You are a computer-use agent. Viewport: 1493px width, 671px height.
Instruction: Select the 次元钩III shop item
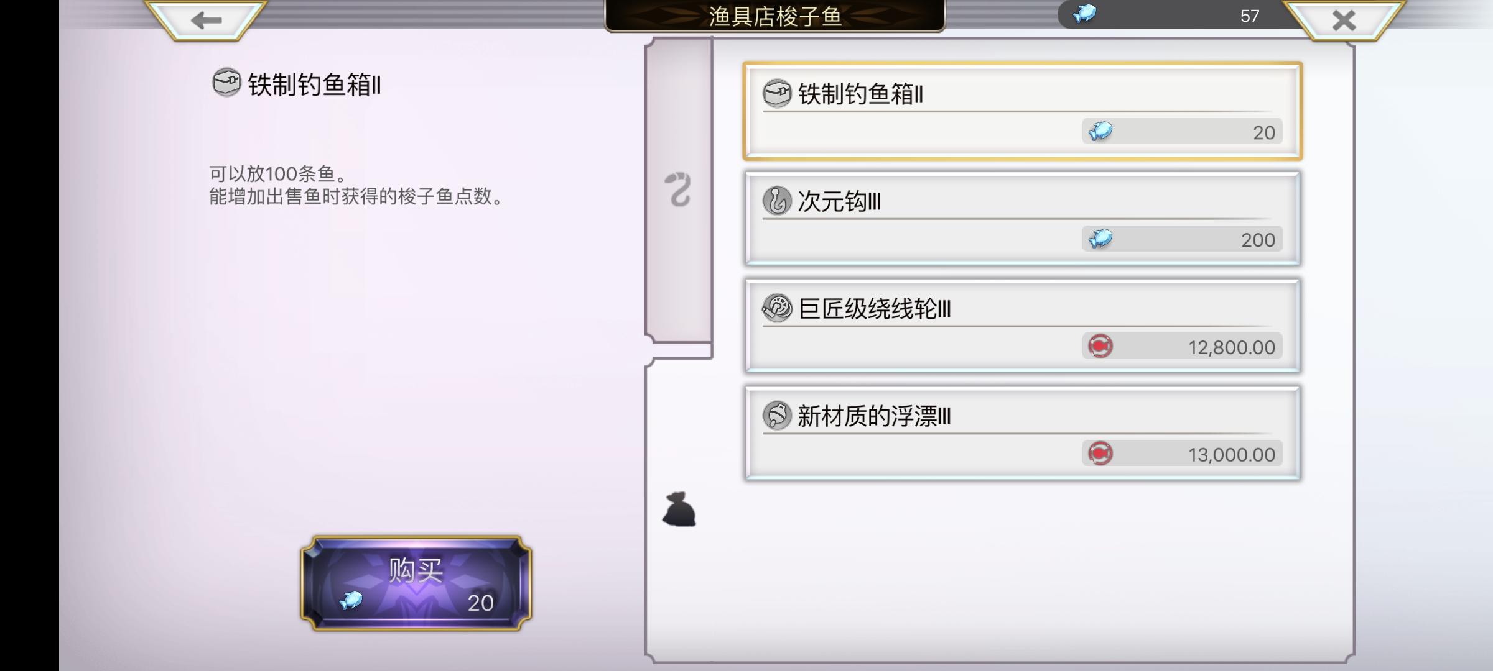[x=1022, y=218]
